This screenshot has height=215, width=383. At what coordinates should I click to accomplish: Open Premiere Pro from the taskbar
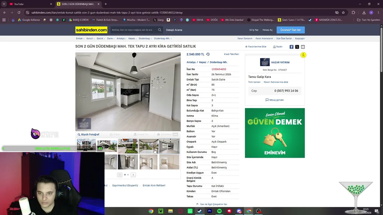209,211
